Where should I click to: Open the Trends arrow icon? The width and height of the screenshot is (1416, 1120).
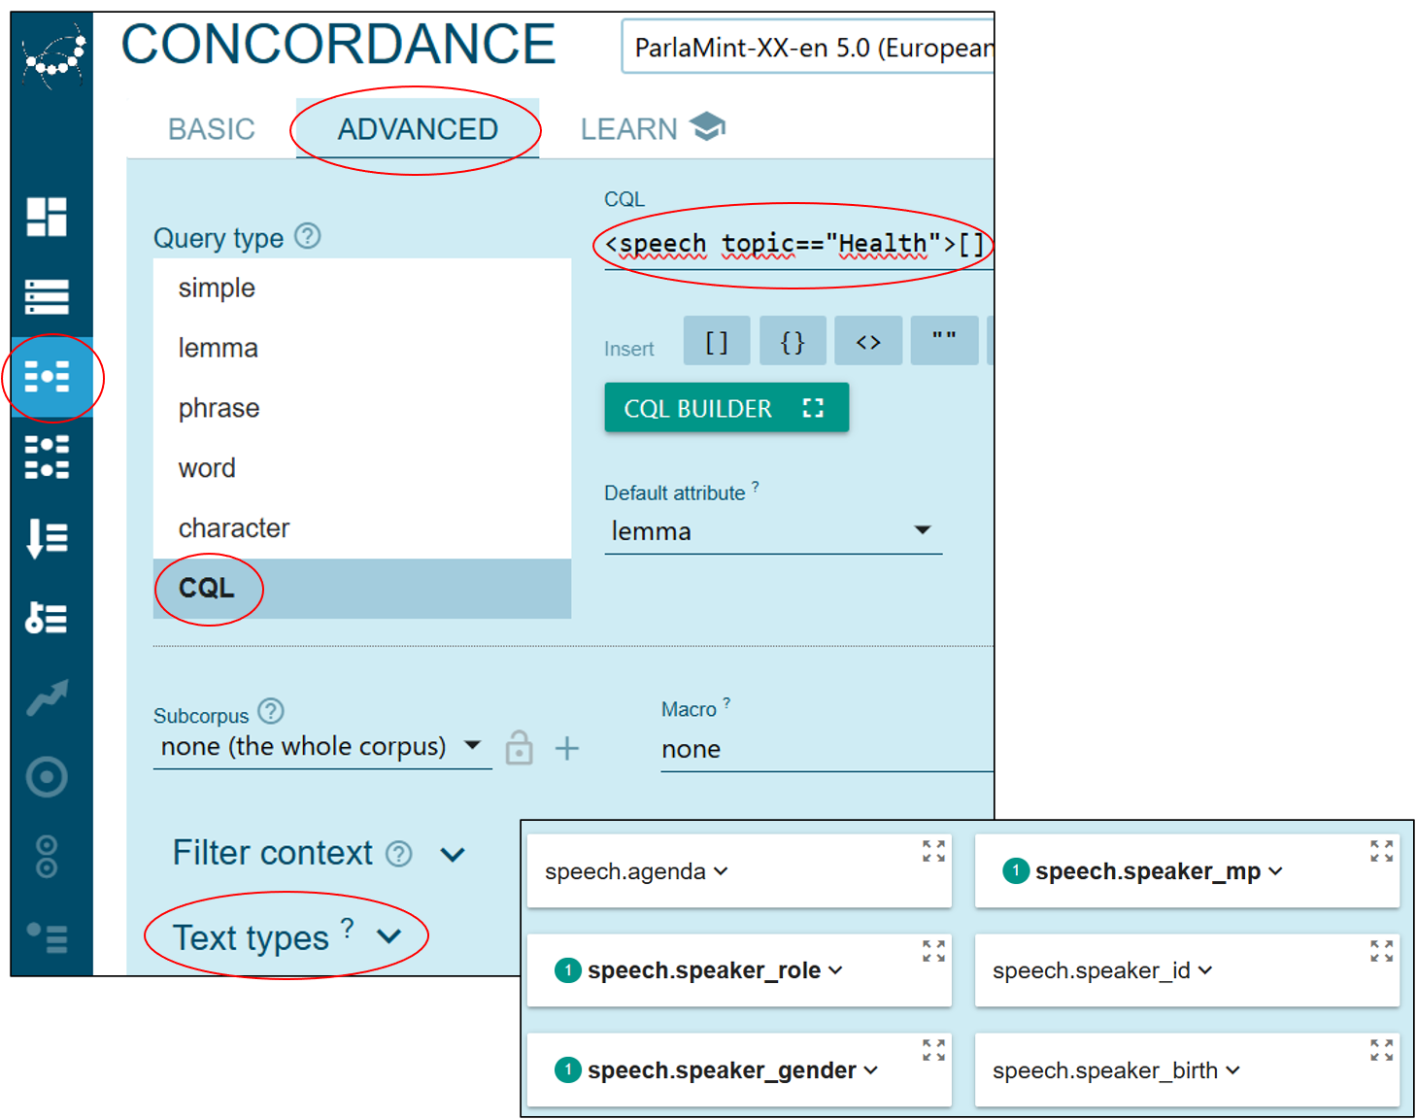coord(47,696)
